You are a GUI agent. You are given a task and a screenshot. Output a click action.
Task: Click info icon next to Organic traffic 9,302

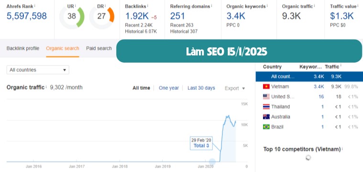click(46, 87)
